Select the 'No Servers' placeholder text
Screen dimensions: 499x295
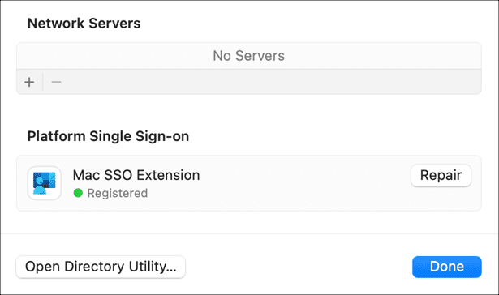[248, 56]
